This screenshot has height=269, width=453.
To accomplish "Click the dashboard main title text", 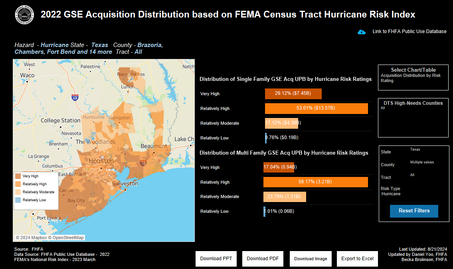I will click(227, 14).
